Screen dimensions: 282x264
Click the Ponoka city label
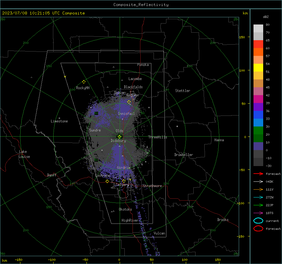143,65
